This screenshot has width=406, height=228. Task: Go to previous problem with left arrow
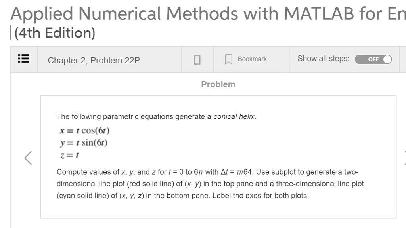(28, 157)
